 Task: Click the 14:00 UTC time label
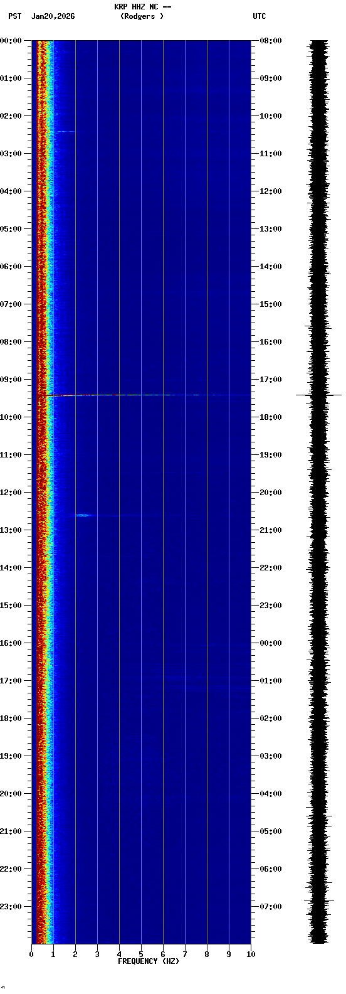click(x=271, y=267)
